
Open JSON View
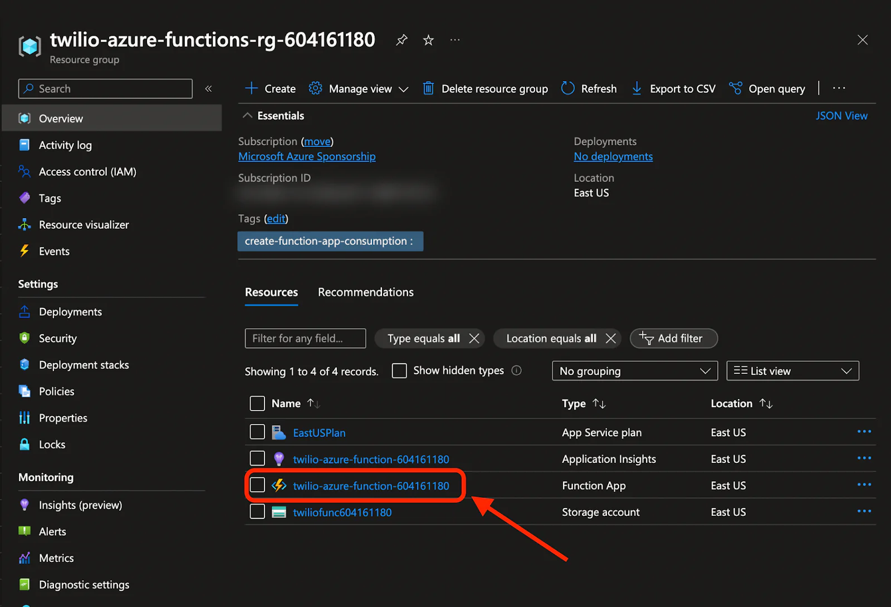(841, 116)
